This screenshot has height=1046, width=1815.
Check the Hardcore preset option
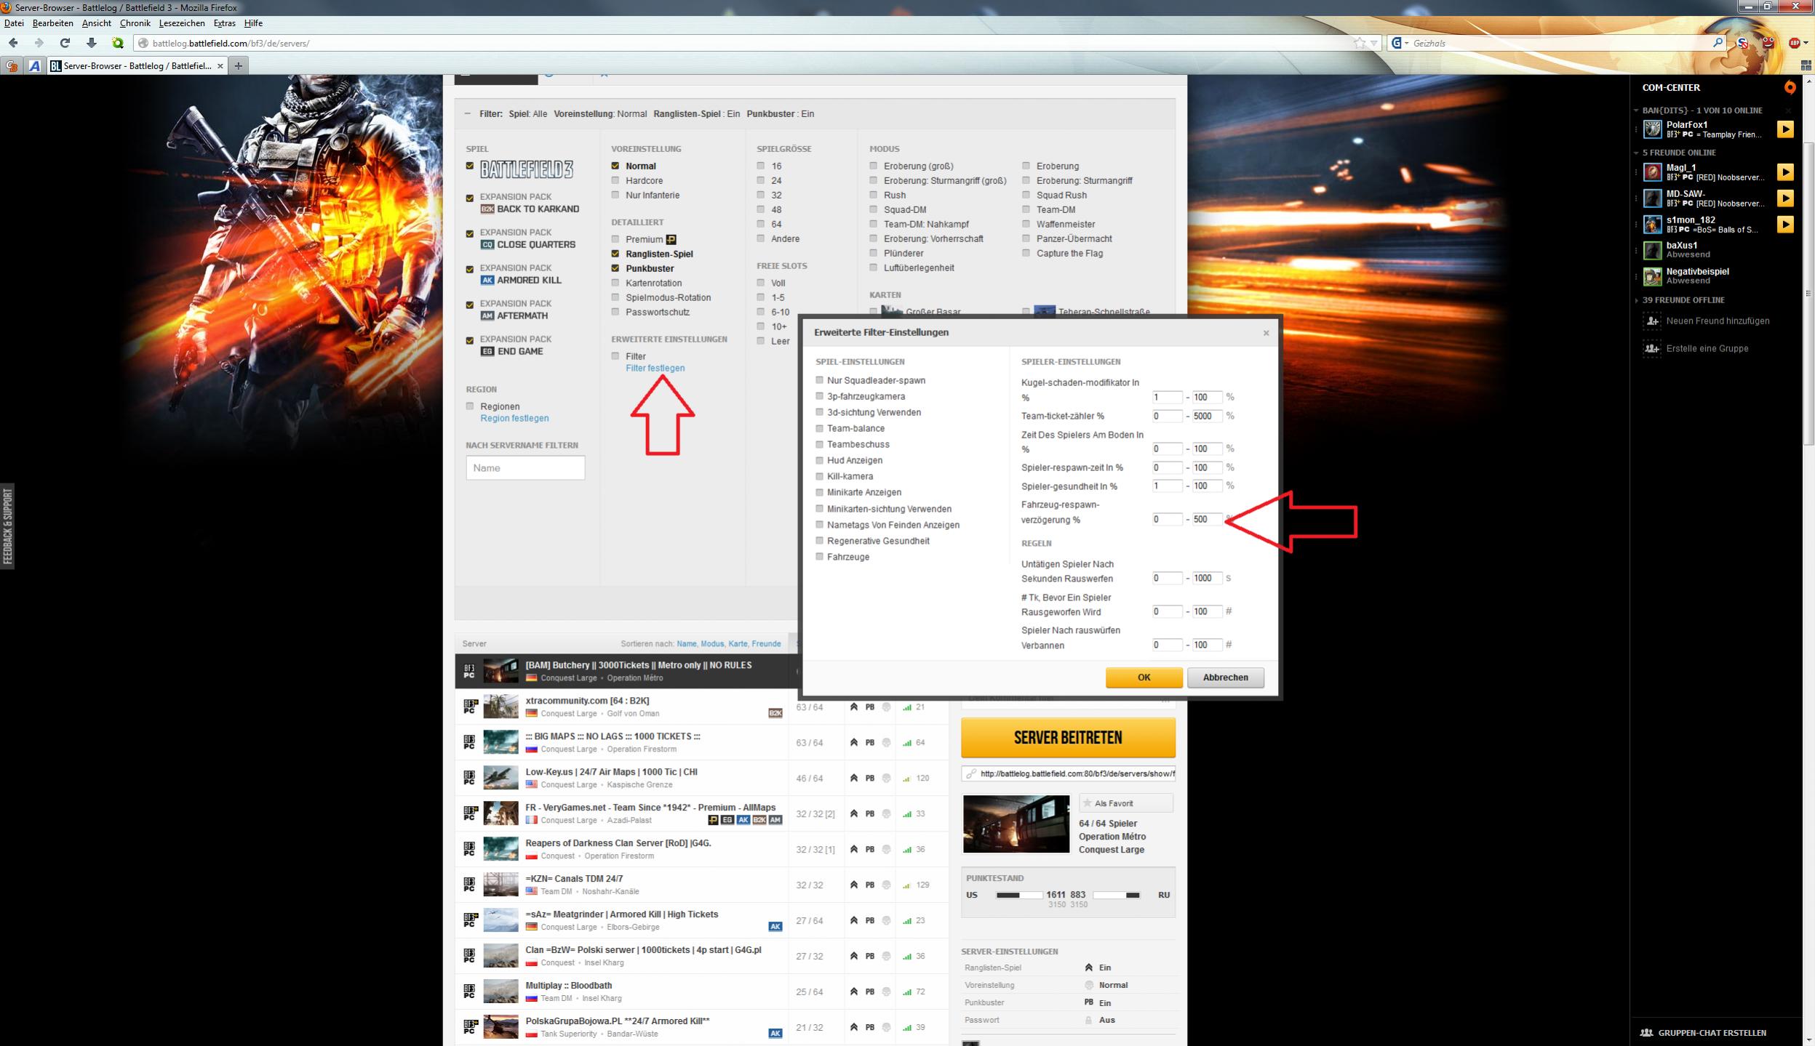click(615, 180)
